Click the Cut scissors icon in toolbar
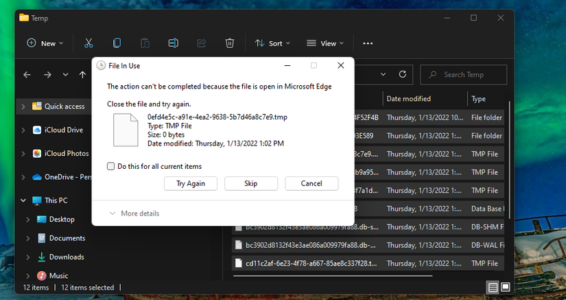This screenshot has height=300, width=566. click(x=89, y=43)
